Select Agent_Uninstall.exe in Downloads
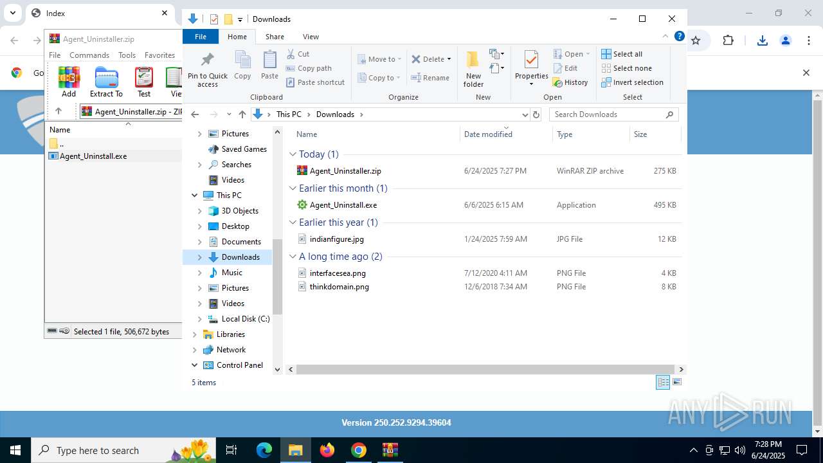This screenshot has width=823, height=463. coord(343,205)
